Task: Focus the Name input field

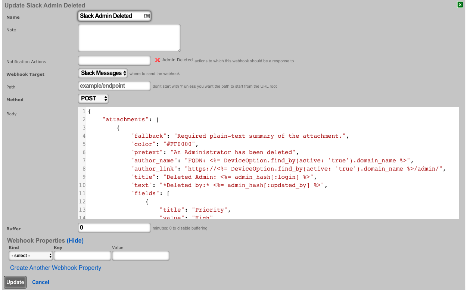Action: 115,16
